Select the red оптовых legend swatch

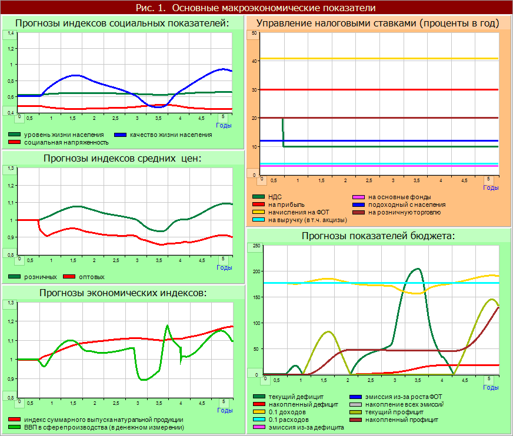click(x=69, y=277)
